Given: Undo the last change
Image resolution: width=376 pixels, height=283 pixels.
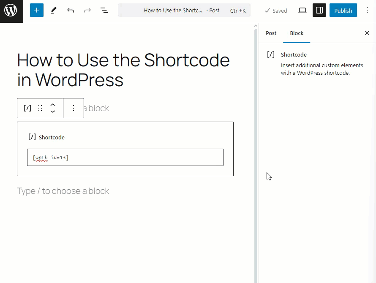Looking at the screenshot, I should pos(71,10).
